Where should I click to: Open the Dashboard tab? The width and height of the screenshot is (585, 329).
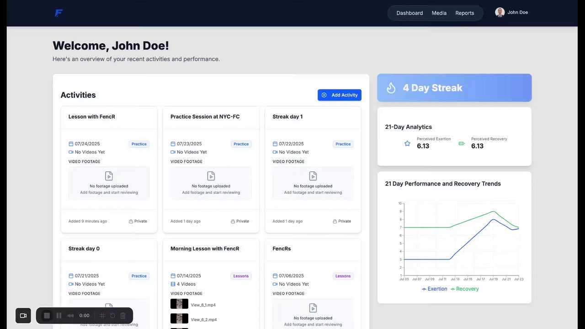pos(409,13)
